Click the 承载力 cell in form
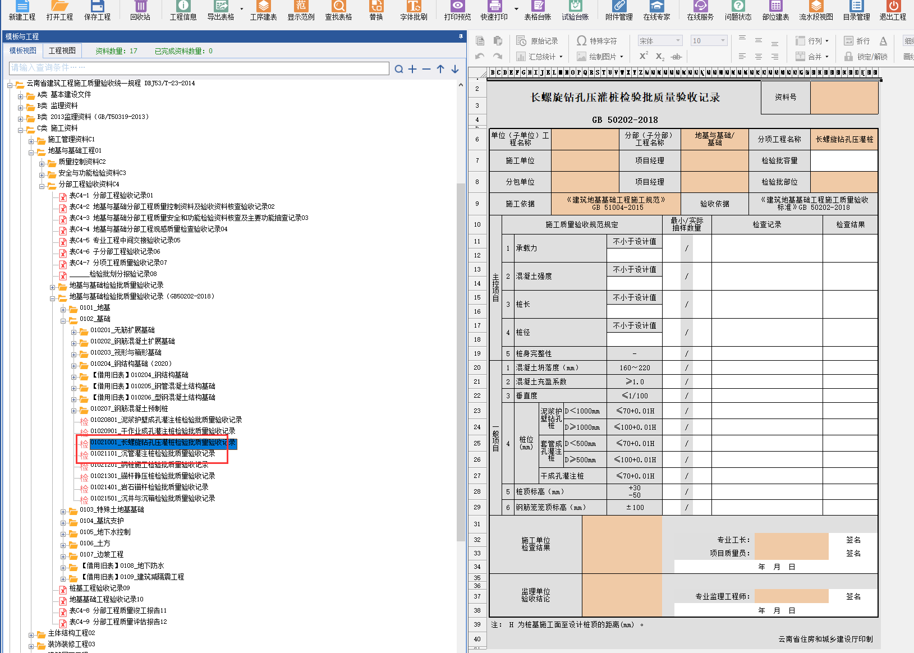 tap(560, 248)
